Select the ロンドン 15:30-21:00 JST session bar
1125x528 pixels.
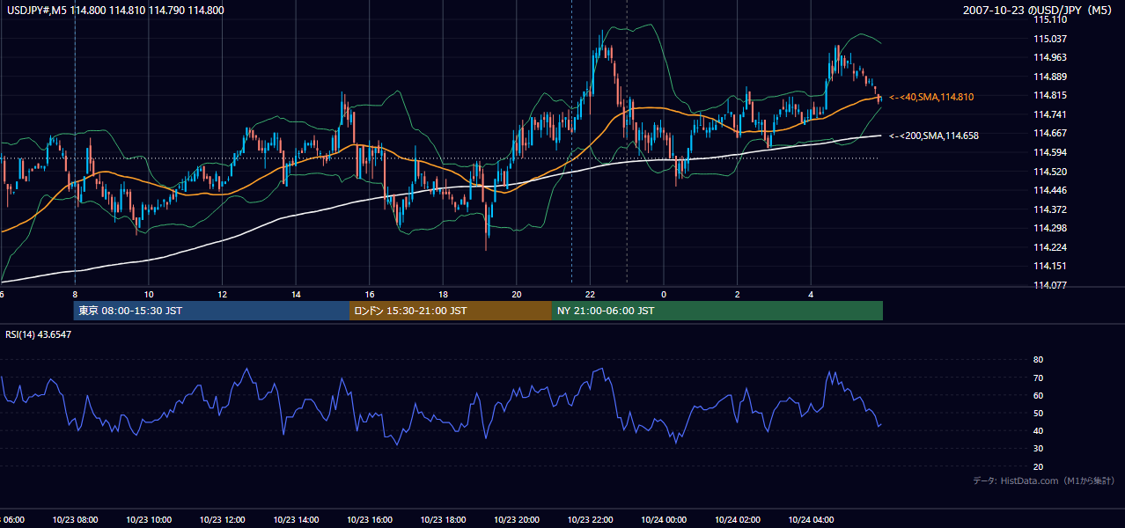tap(451, 311)
